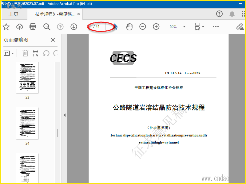Click the English title line starting Technicalspecification
Viewport: 246px width, 184px height.
click(x=159, y=135)
